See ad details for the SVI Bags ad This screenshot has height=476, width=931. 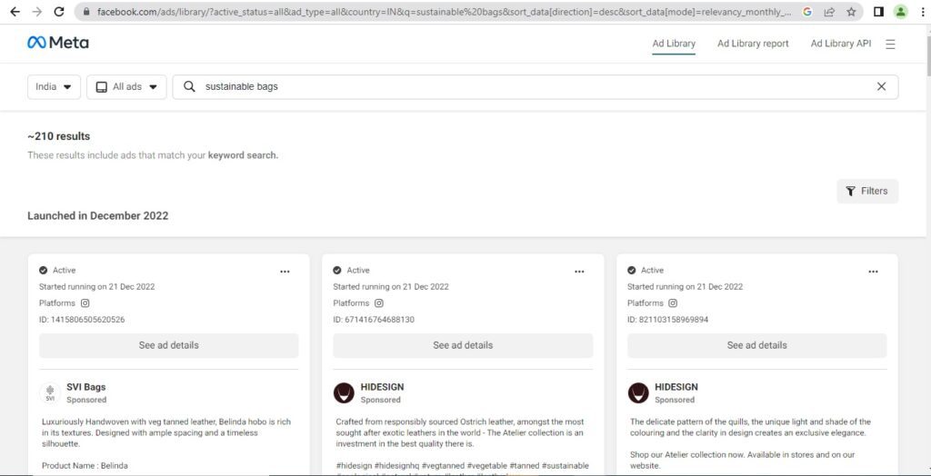[x=168, y=345]
